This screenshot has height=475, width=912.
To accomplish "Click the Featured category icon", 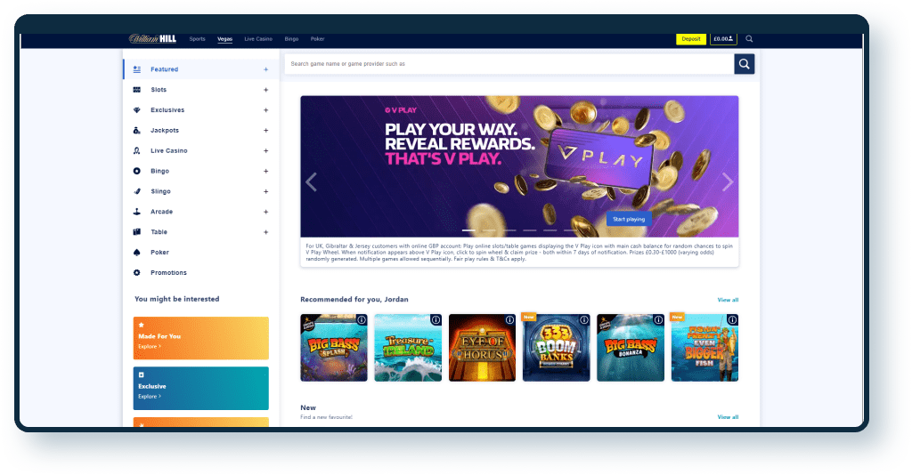I will pos(136,69).
